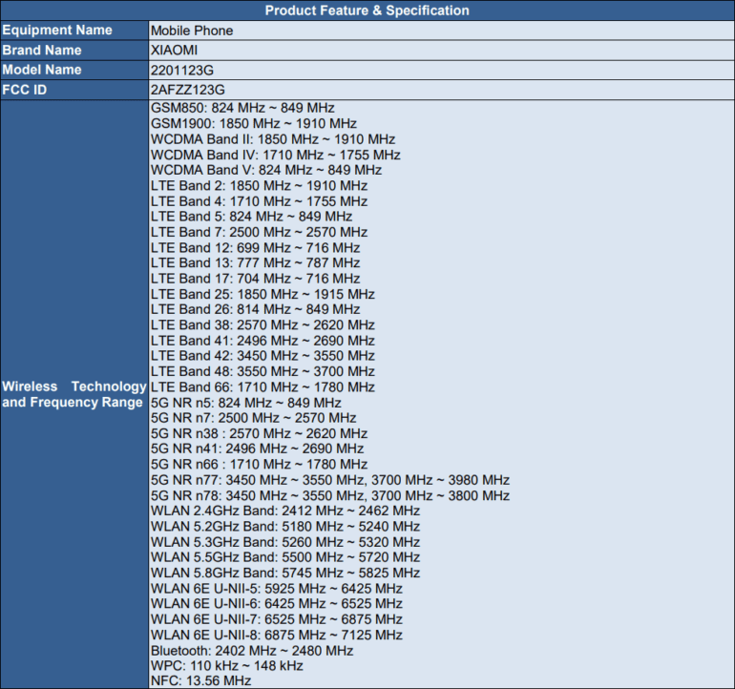The height and width of the screenshot is (689, 735).
Task: Select the 'LTE Band 13: 777 MHz' line
Action: (255, 262)
